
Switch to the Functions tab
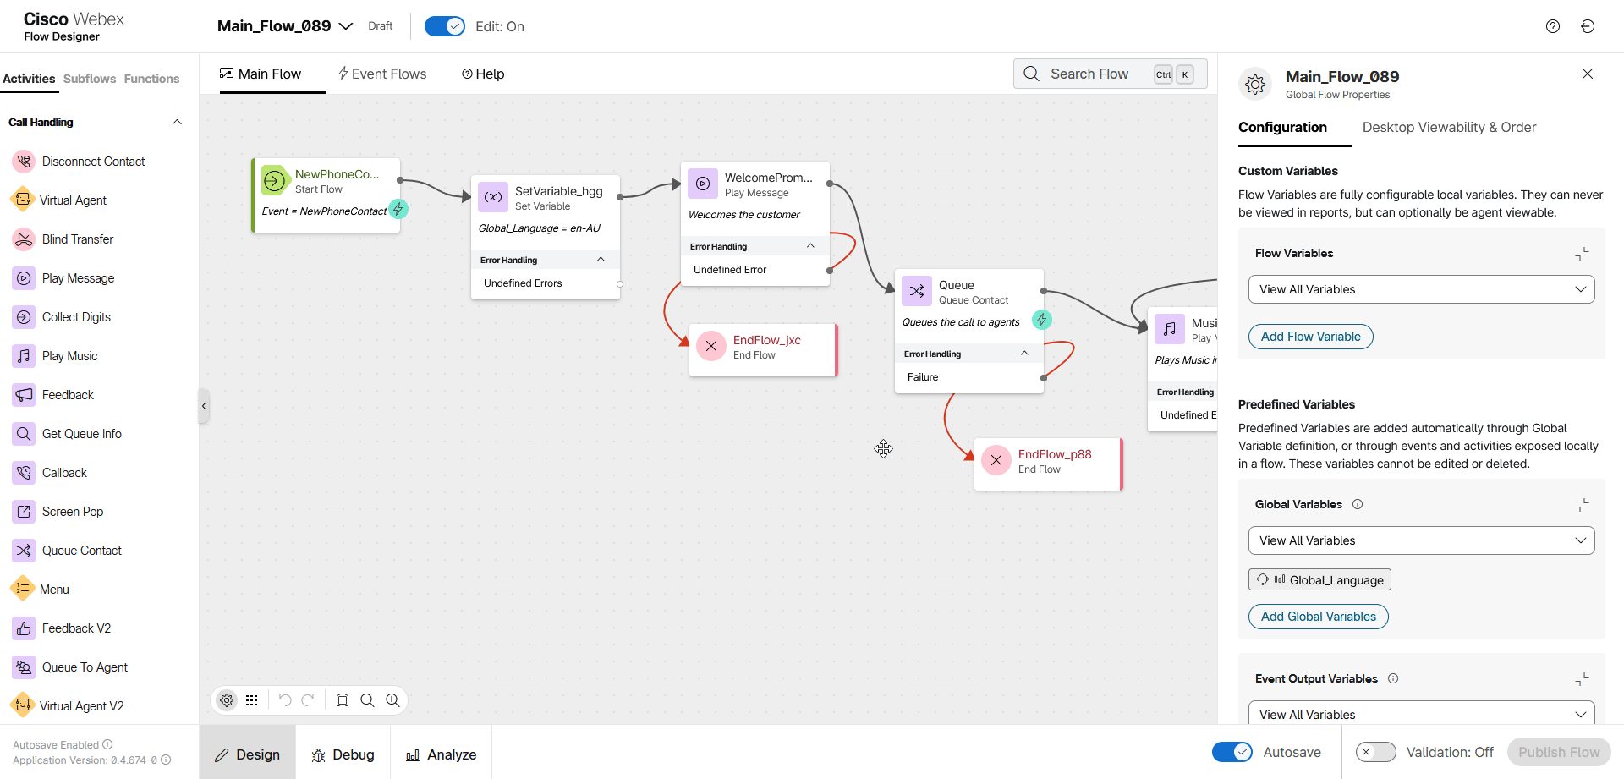[x=151, y=79]
